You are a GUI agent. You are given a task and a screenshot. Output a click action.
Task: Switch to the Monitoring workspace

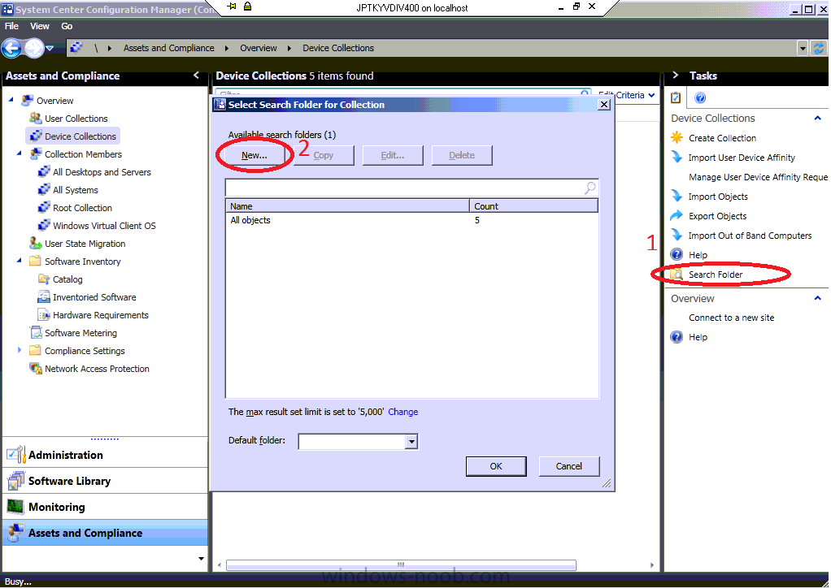[105, 507]
